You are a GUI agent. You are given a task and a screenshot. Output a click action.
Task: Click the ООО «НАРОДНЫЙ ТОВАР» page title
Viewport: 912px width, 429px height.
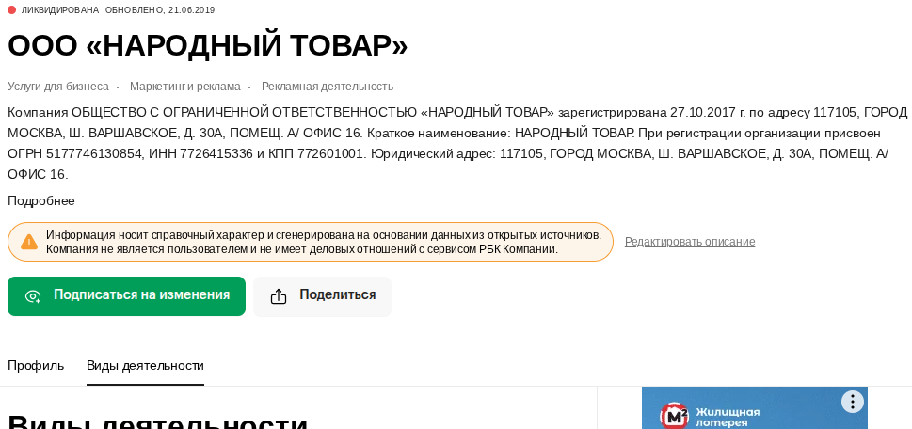[x=208, y=45]
